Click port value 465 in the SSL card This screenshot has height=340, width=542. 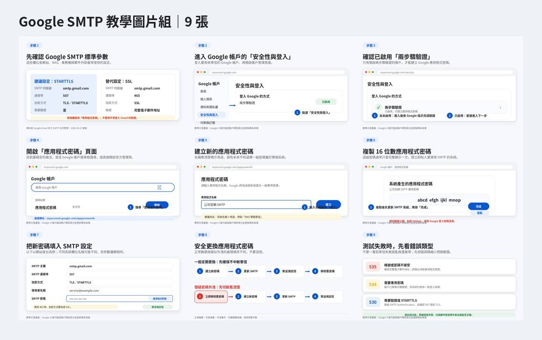click(137, 96)
